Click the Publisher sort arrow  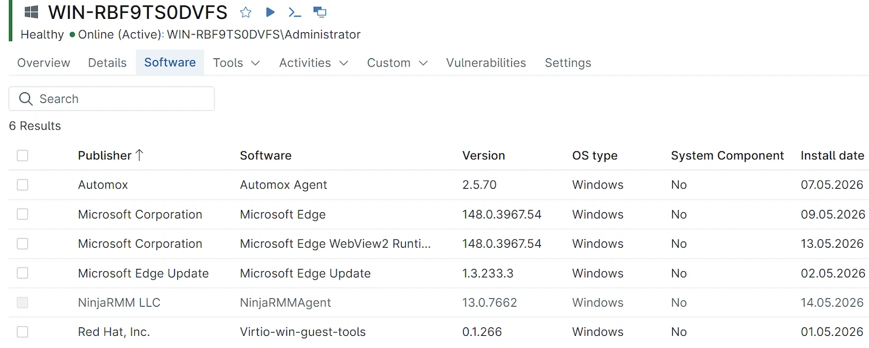[x=139, y=155]
